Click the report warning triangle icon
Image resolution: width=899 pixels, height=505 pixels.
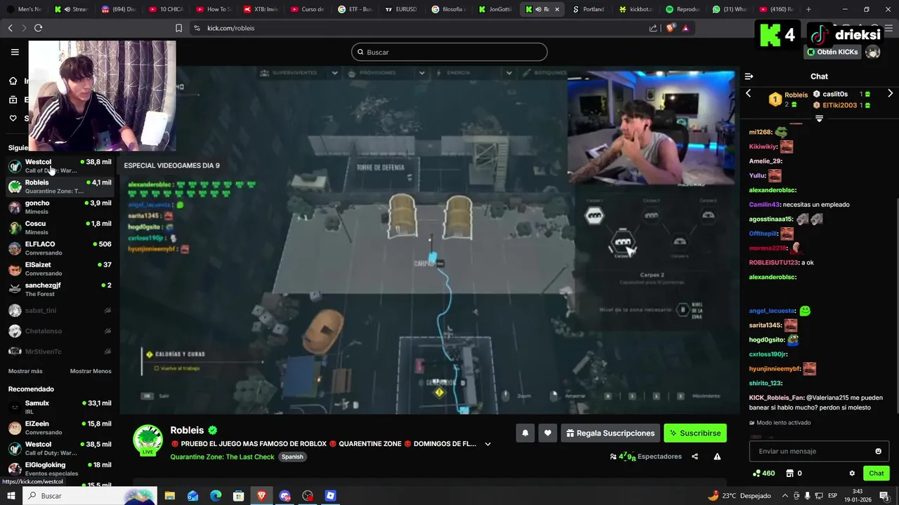(x=717, y=457)
